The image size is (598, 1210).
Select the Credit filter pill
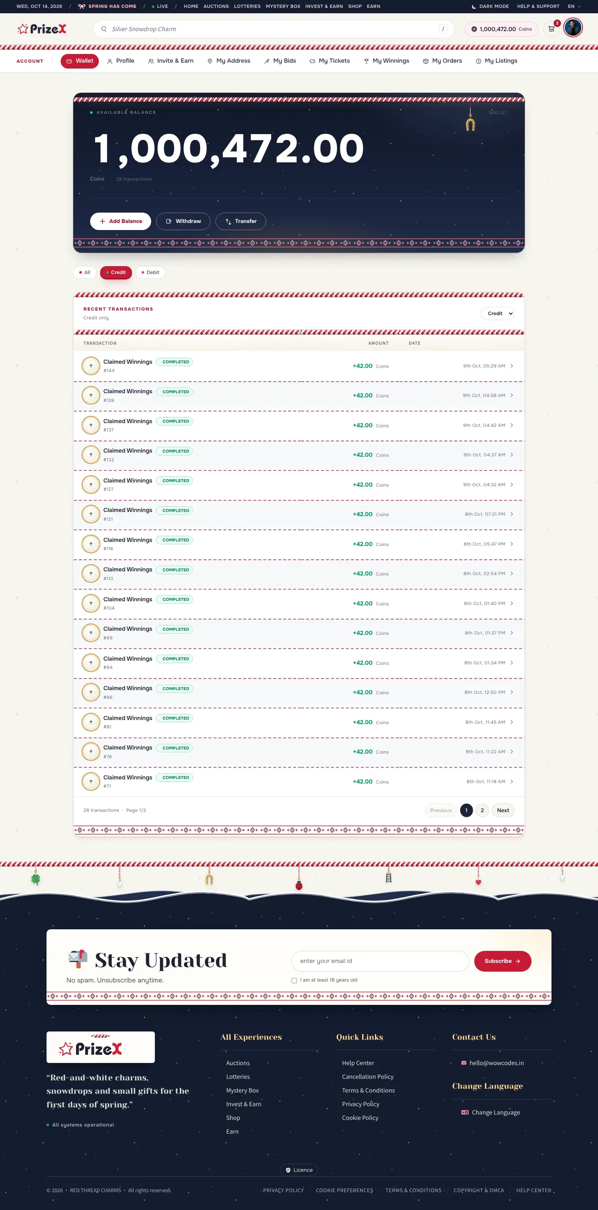click(x=116, y=272)
